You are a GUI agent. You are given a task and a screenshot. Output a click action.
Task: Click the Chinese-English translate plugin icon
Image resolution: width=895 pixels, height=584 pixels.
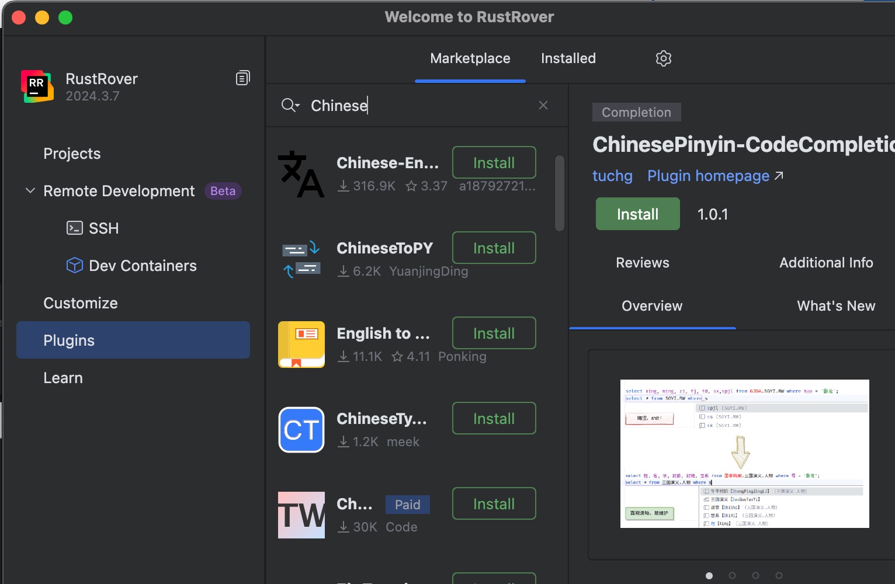tap(301, 174)
